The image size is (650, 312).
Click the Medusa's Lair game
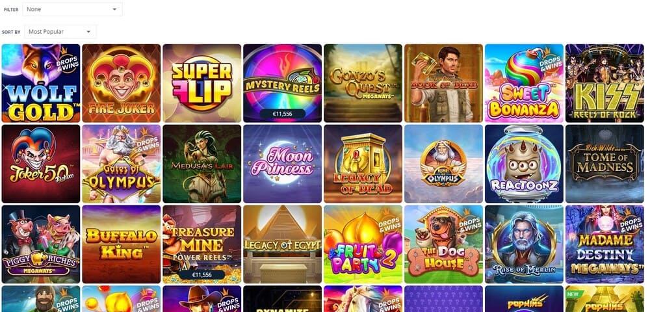pos(202,164)
